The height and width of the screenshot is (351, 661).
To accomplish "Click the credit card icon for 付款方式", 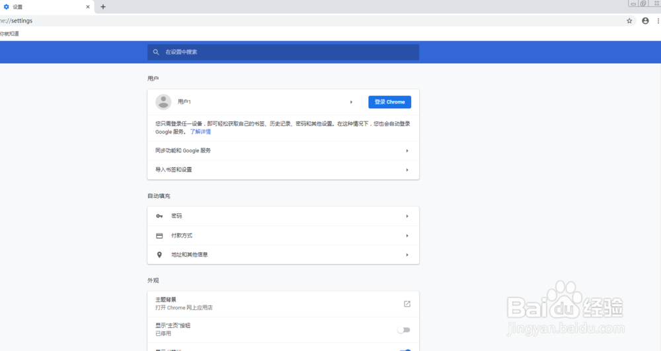I will pos(159,236).
